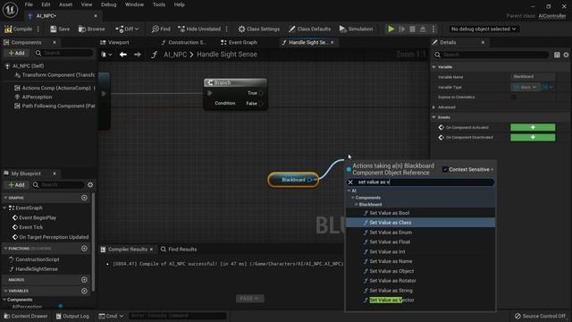Open the Diff dropdown
This screenshot has width=572, height=322.
[127, 29]
